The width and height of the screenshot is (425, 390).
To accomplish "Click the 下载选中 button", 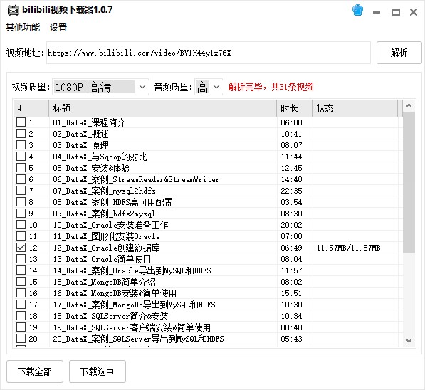I will point(98,371).
